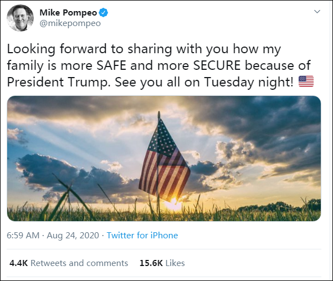Open Mike Pompeo's profile picture

tap(20, 18)
